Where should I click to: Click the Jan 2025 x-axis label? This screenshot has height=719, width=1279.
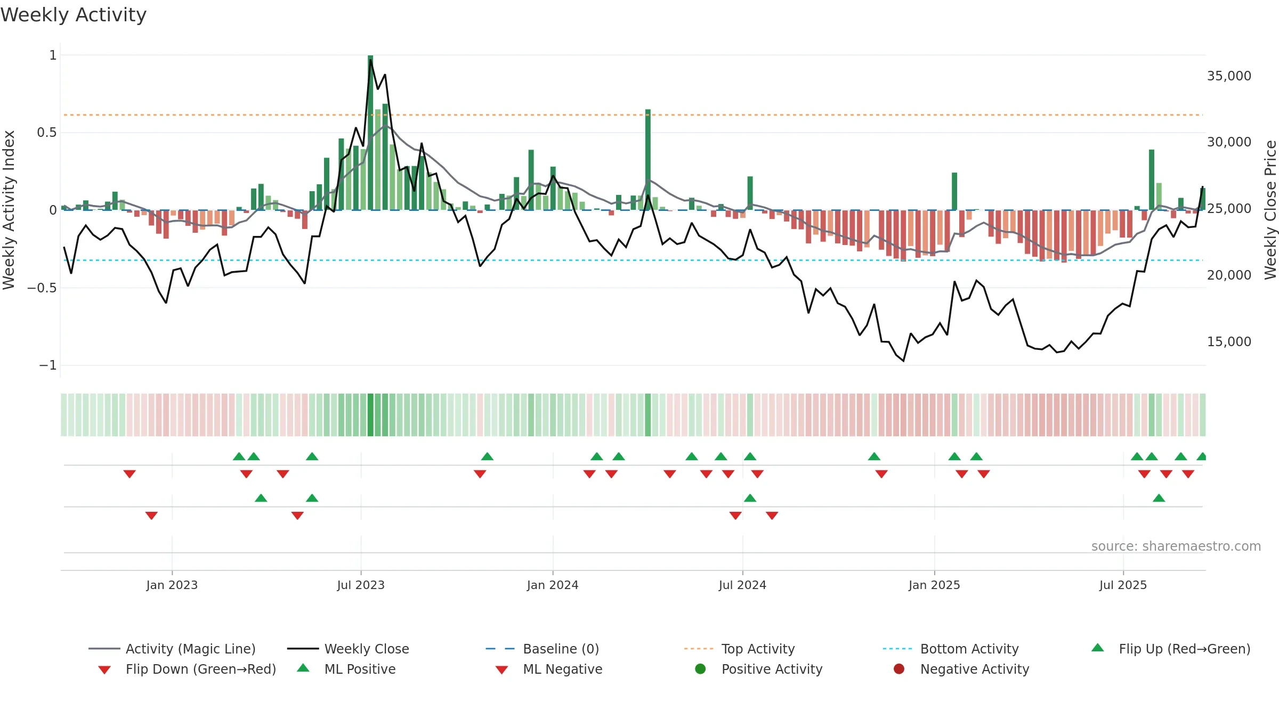[934, 585]
